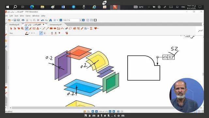Viewport: 209px width, 118px height.
Task: Open the Sigma formula tool
Action: tap(91, 29)
